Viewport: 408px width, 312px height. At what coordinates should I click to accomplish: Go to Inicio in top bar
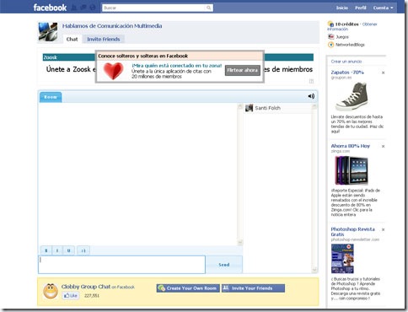(x=342, y=8)
